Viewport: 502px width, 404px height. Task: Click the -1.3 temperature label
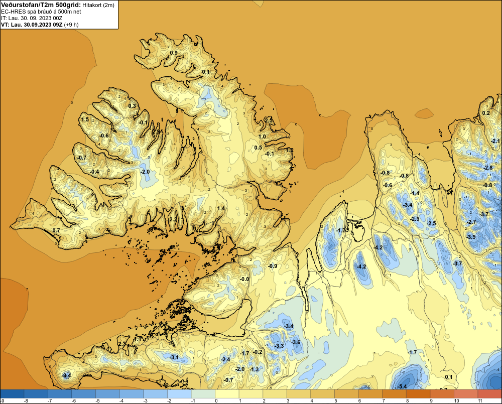254,369
